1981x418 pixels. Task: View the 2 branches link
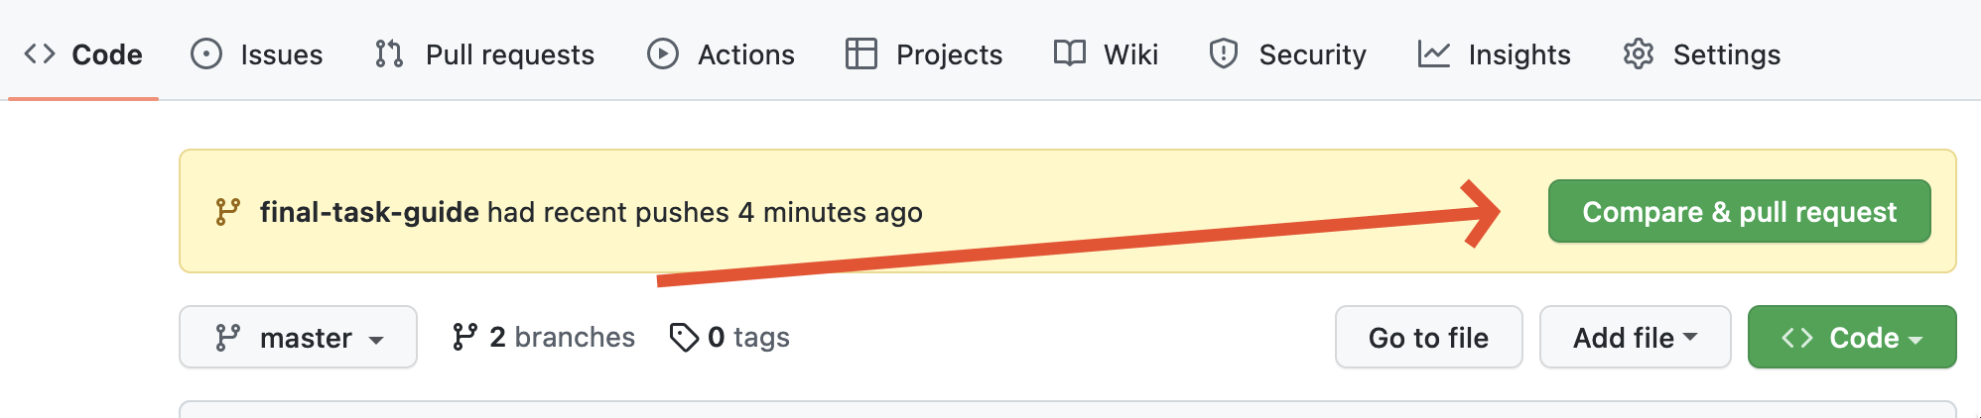click(543, 337)
